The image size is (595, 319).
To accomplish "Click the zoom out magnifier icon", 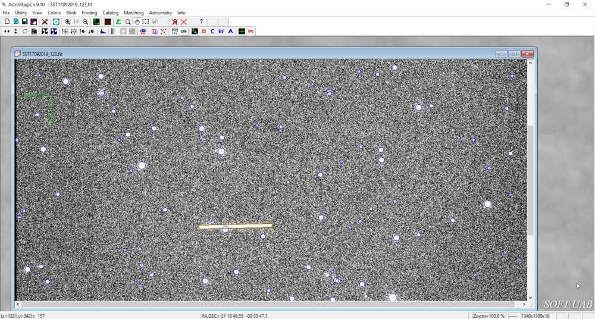I will 86,21.
